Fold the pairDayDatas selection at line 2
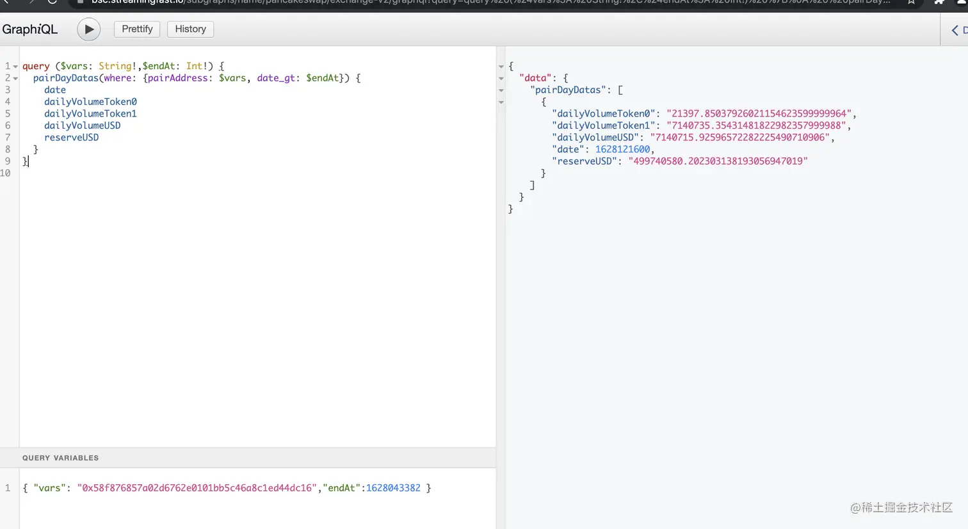968x529 pixels. [15, 79]
